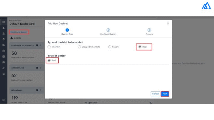Delete the All Open Lead dashlet
Viewport: 214px width, 120px height.
37,68
